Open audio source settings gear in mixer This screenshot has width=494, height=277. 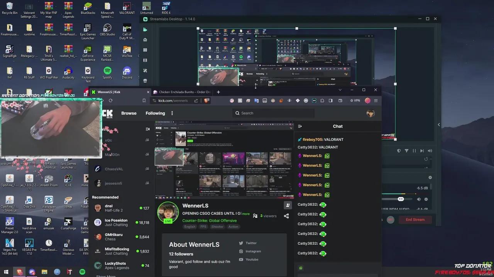pyautogui.click(x=426, y=199)
